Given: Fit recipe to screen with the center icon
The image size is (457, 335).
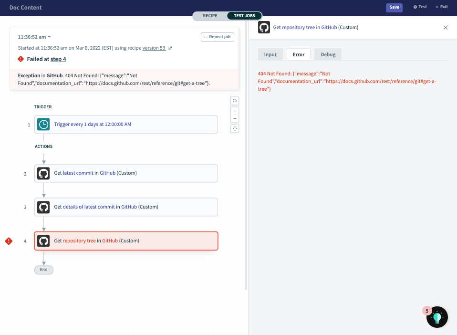Looking at the screenshot, I should coord(234,128).
